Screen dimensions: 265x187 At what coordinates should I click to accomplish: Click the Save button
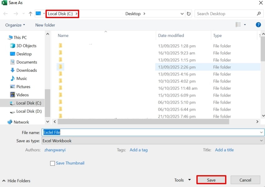(211, 180)
